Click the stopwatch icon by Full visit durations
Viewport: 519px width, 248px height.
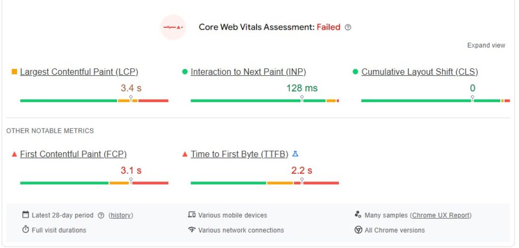point(26,230)
